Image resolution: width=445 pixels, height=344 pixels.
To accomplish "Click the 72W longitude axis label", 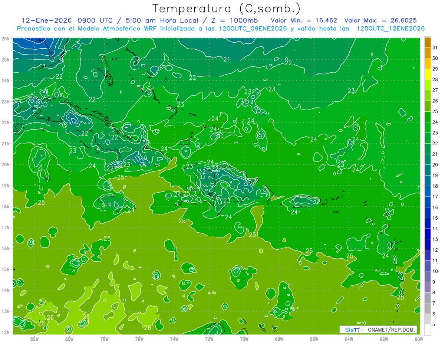I will (x=209, y=339).
